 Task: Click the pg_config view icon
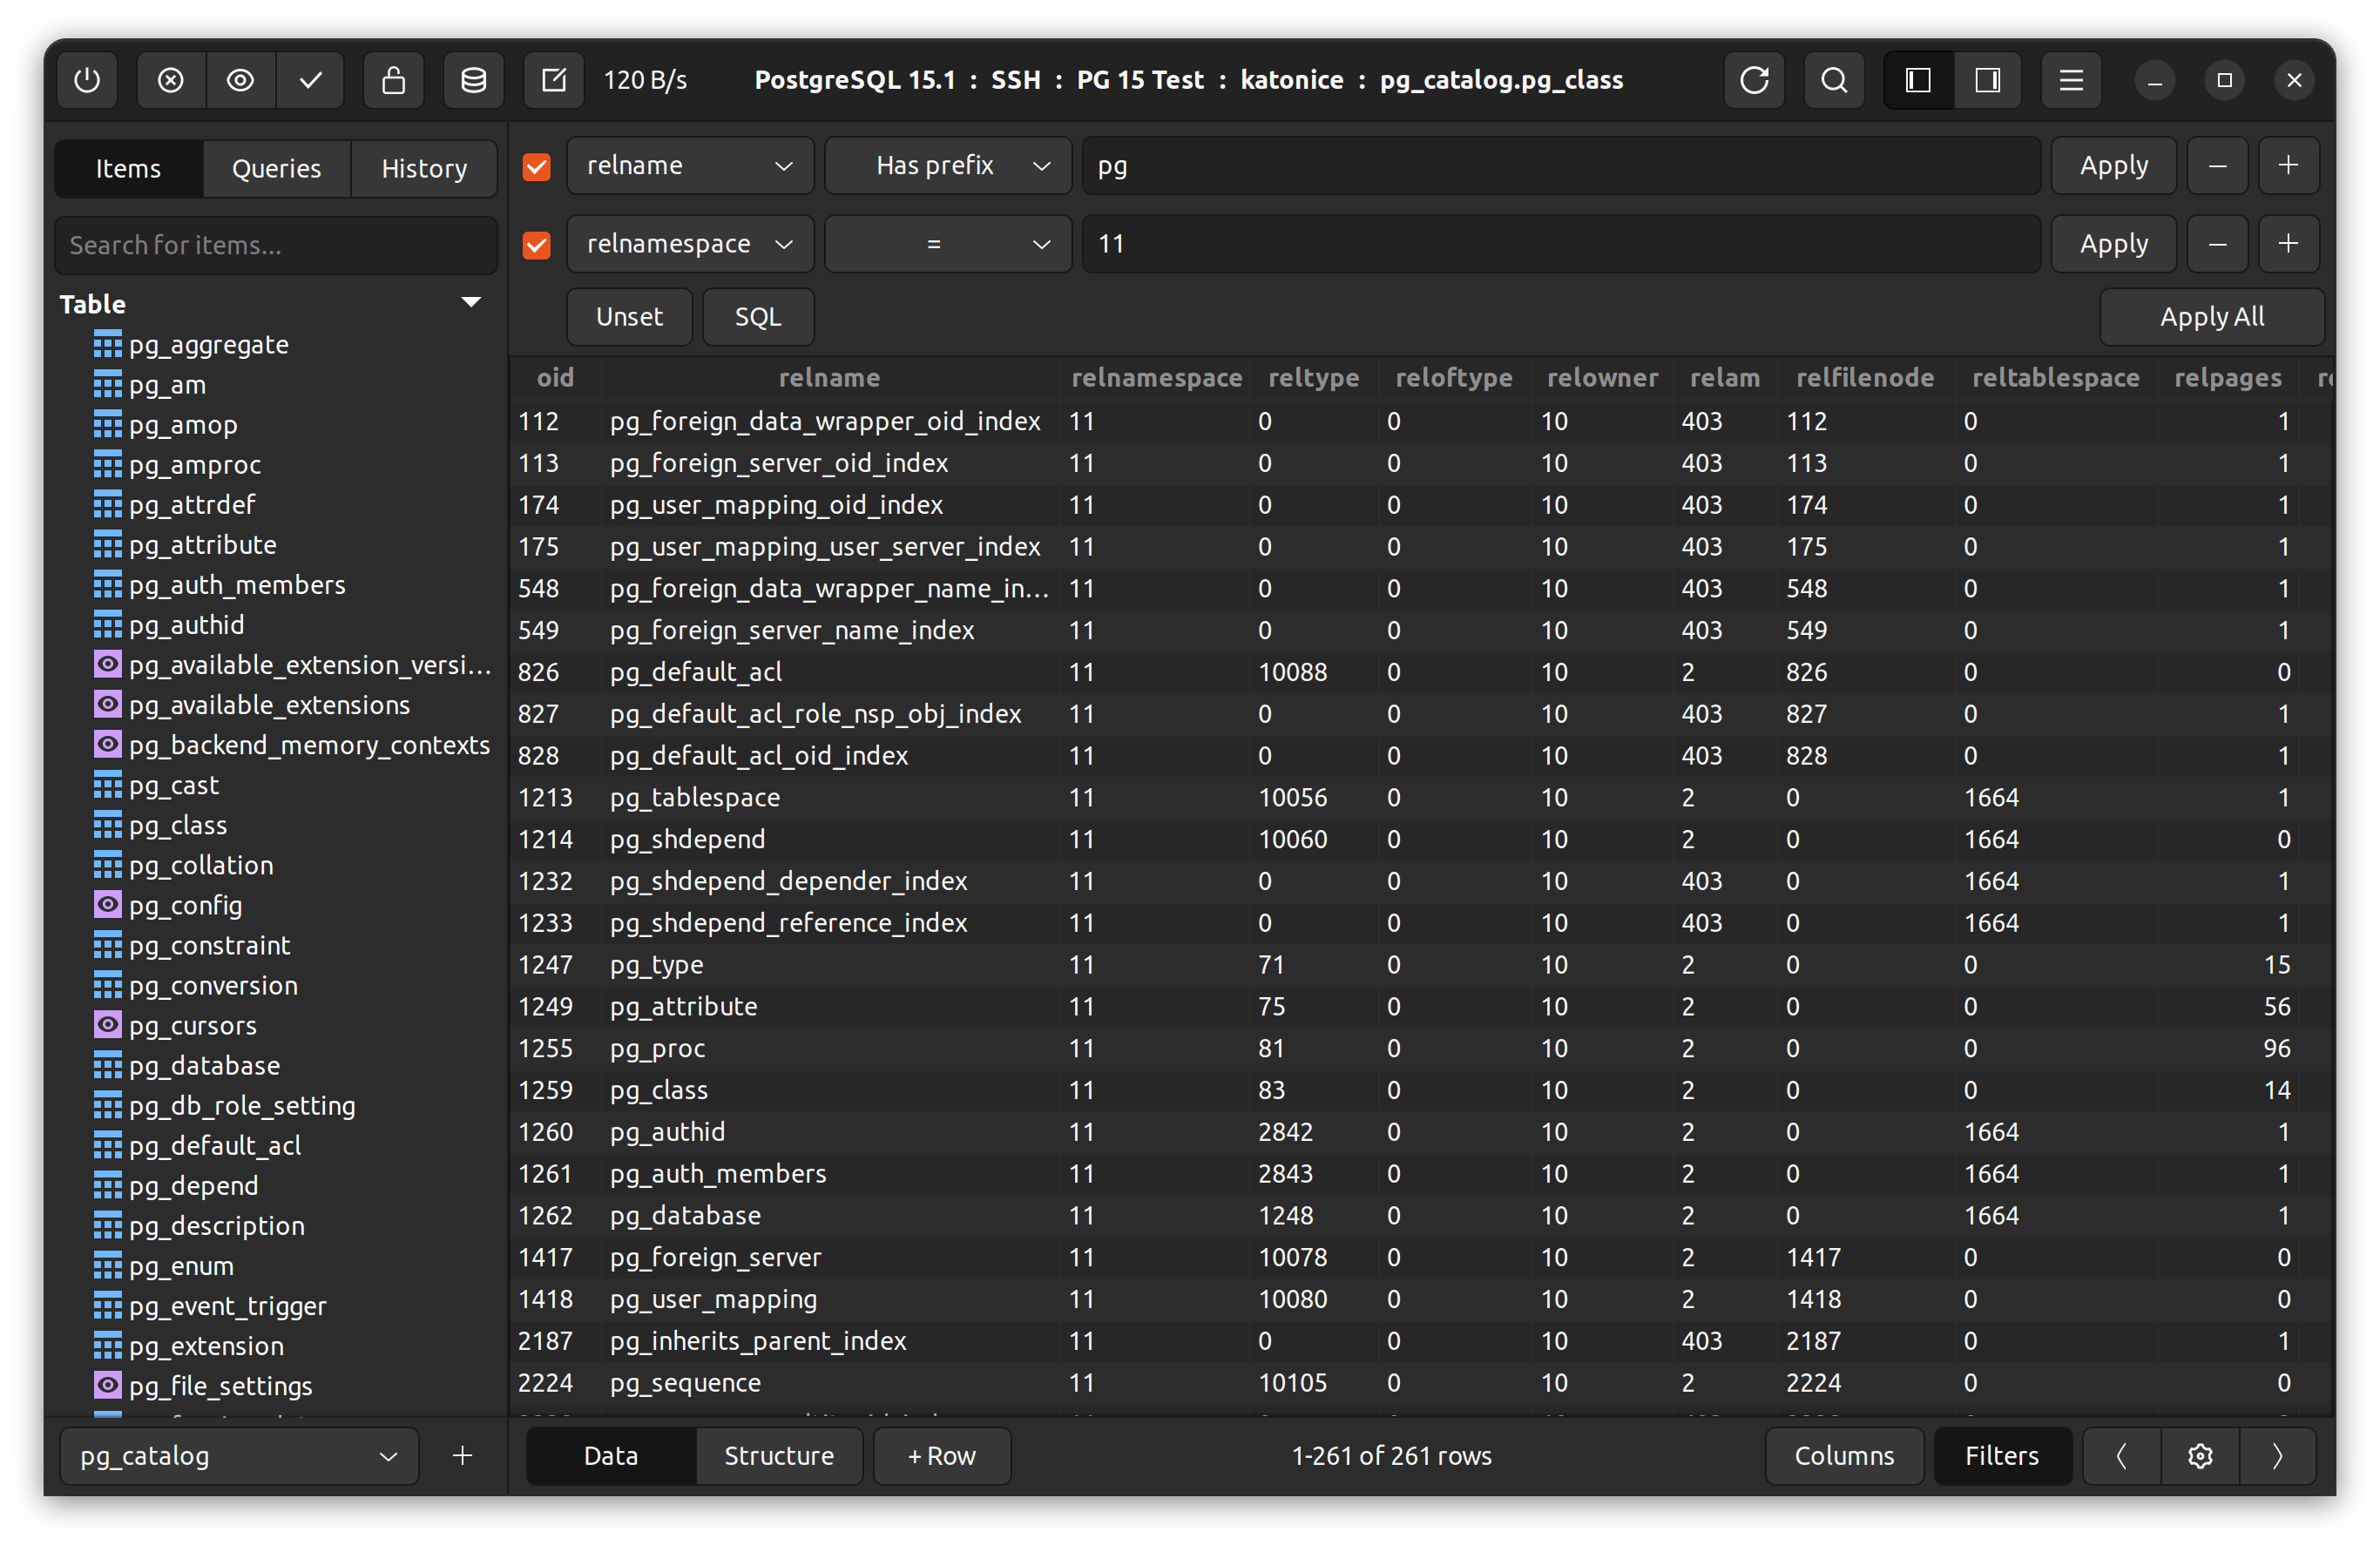click(x=107, y=904)
